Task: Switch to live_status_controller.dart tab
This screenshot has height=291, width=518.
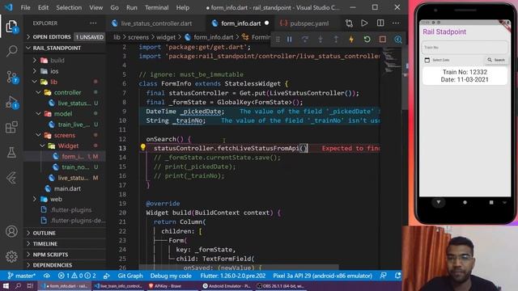Action: (x=156, y=23)
